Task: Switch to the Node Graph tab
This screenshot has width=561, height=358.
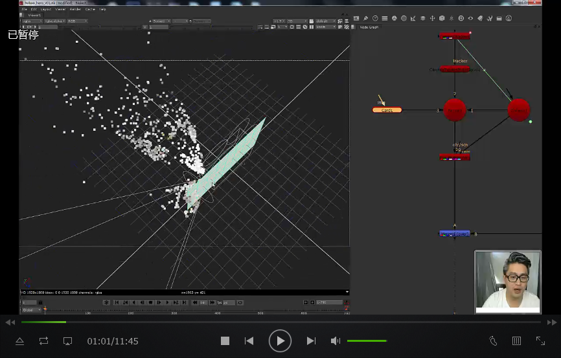Action: pos(369,27)
